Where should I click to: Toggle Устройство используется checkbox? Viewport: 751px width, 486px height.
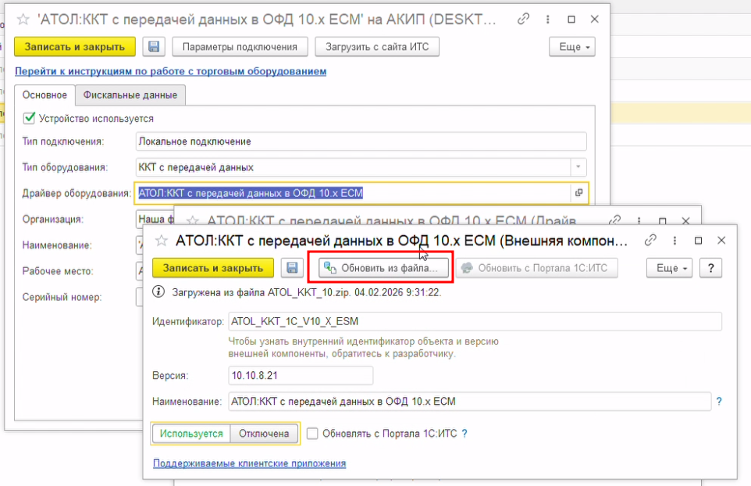29,119
